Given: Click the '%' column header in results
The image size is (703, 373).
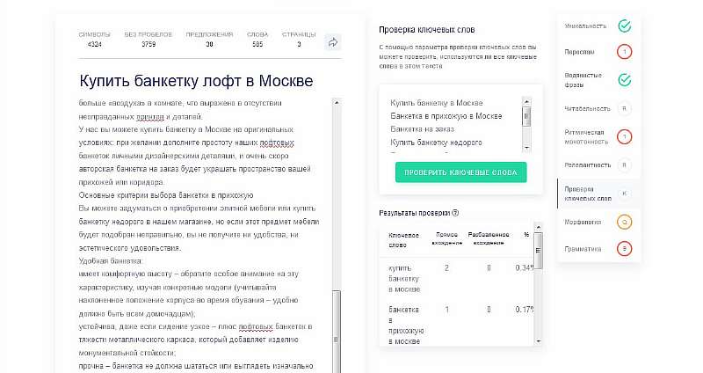Looking at the screenshot, I should tap(526, 235).
